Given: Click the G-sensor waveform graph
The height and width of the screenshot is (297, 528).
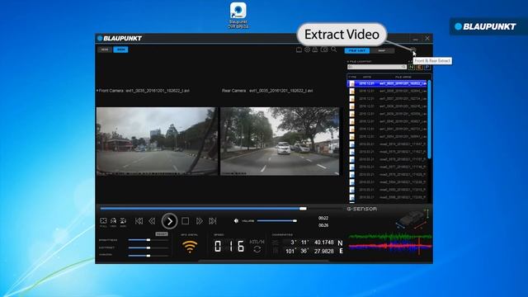Looking at the screenshot, I should point(390,244).
